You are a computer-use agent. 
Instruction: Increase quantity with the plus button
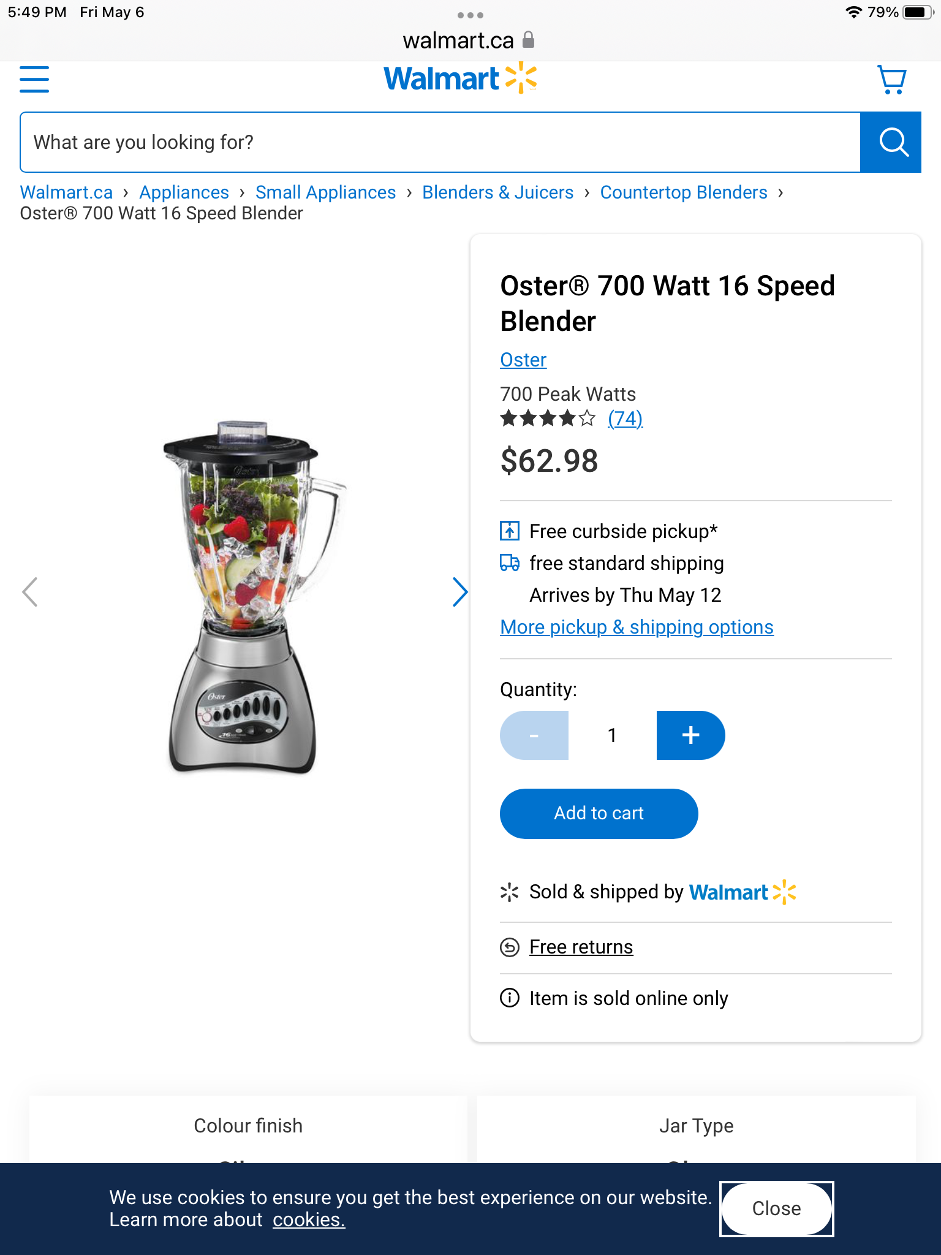pos(690,735)
